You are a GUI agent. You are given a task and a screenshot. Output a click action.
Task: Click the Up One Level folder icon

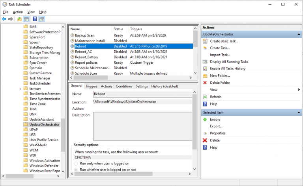coord(20,19)
